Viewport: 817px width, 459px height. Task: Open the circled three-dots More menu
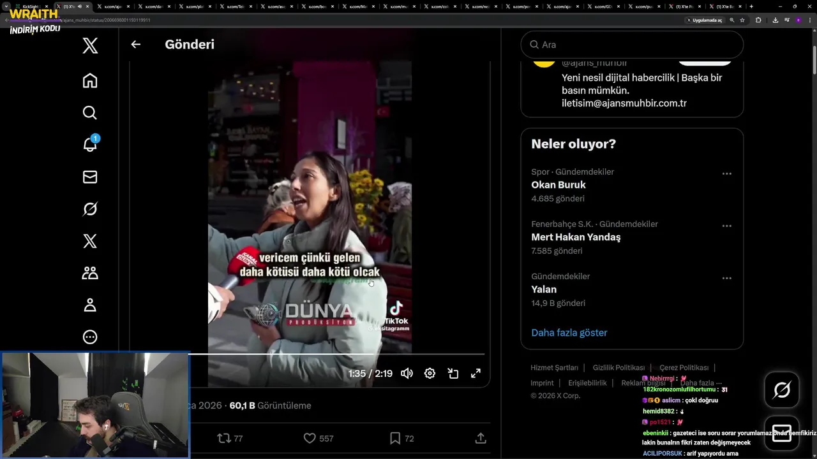tap(90, 337)
